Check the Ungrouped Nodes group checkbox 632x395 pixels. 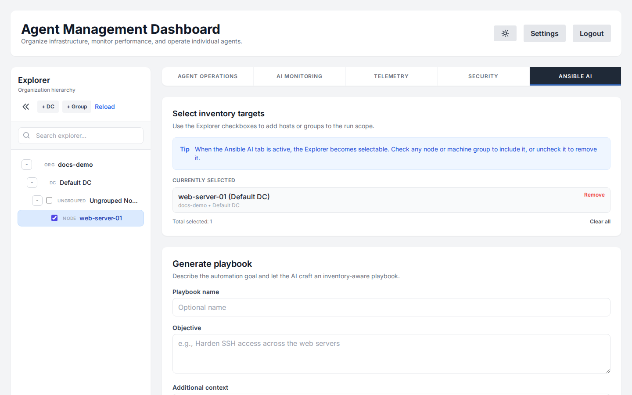(49, 200)
